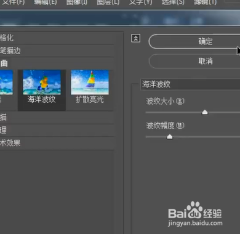The image size is (240, 234).
Task: Click the 波纹幅度 (M) label
Action: [165, 126]
